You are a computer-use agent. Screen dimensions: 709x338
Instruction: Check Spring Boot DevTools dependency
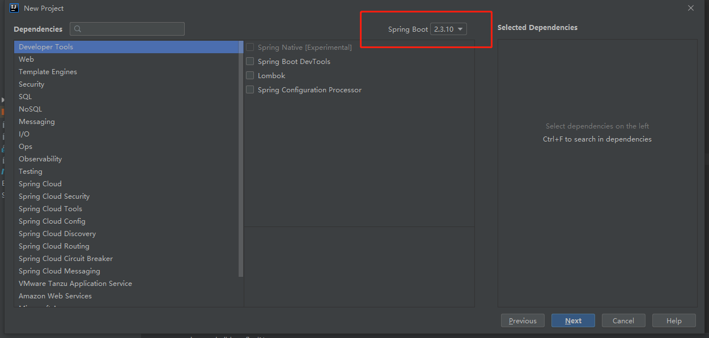(x=250, y=62)
